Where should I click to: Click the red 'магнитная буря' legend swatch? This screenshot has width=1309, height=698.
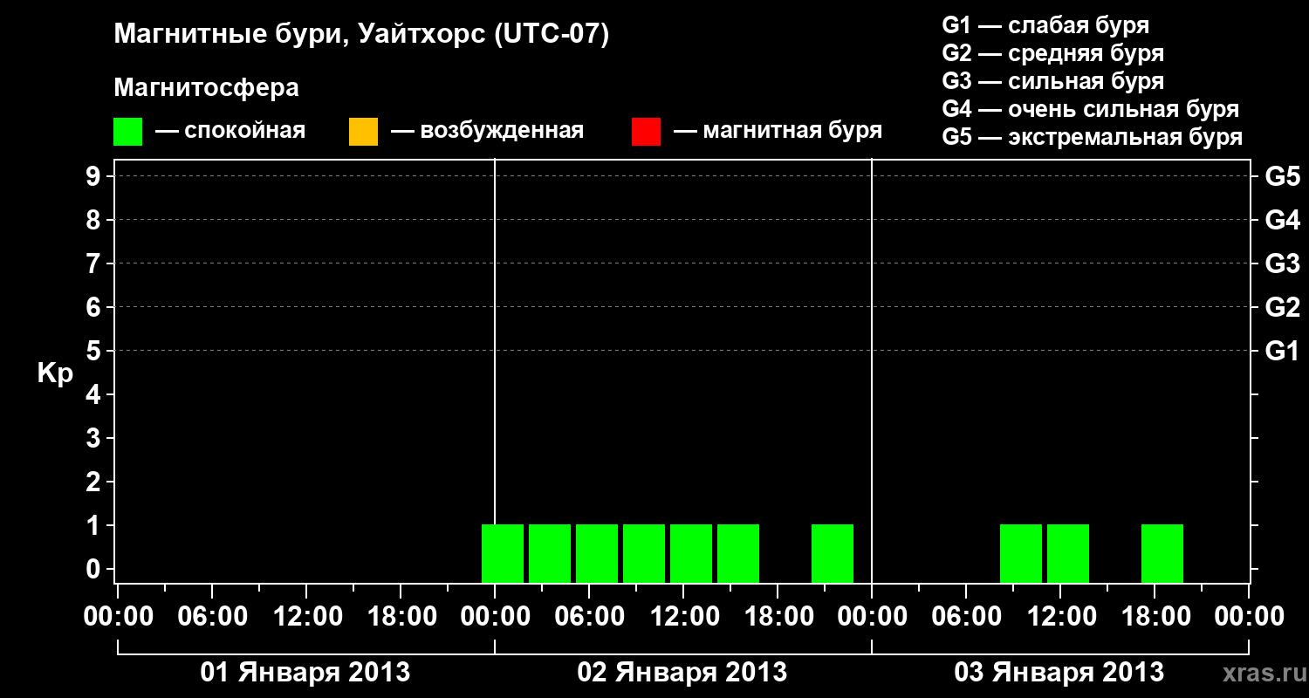[646, 132]
